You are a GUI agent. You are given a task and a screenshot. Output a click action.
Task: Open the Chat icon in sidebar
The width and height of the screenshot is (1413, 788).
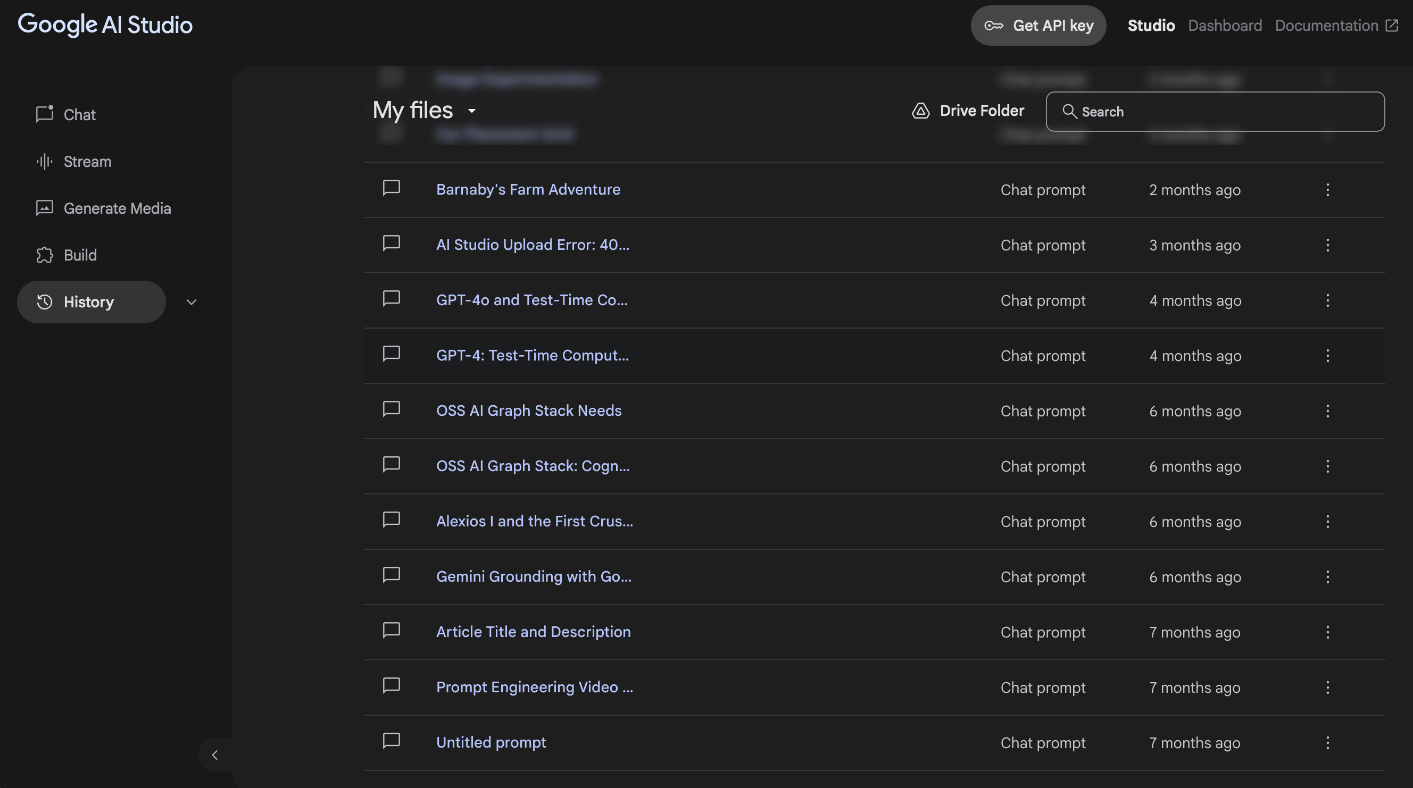click(45, 114)
